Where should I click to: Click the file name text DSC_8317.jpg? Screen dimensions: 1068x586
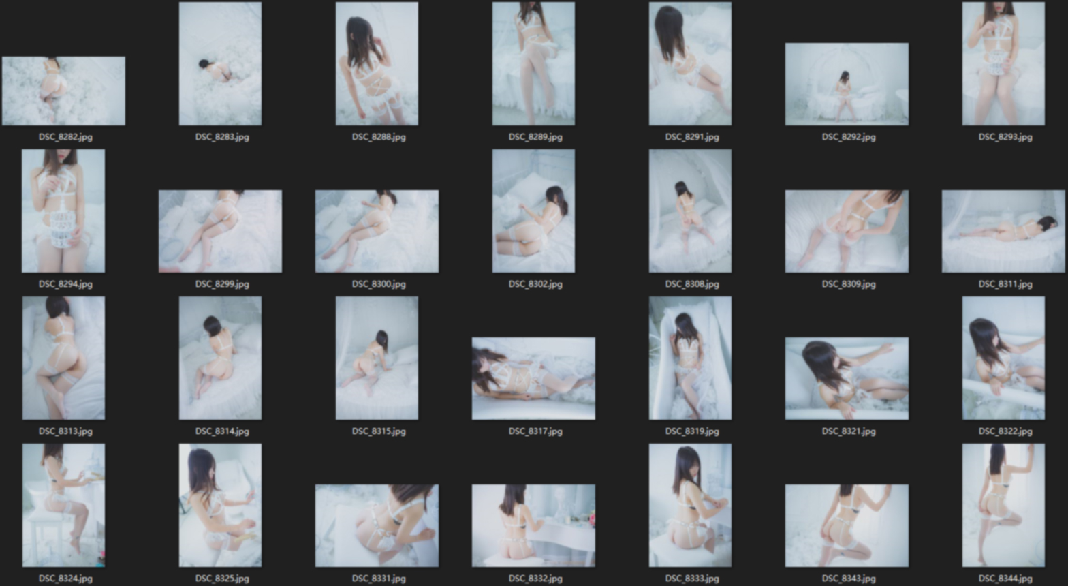click(x=535, y=431)
